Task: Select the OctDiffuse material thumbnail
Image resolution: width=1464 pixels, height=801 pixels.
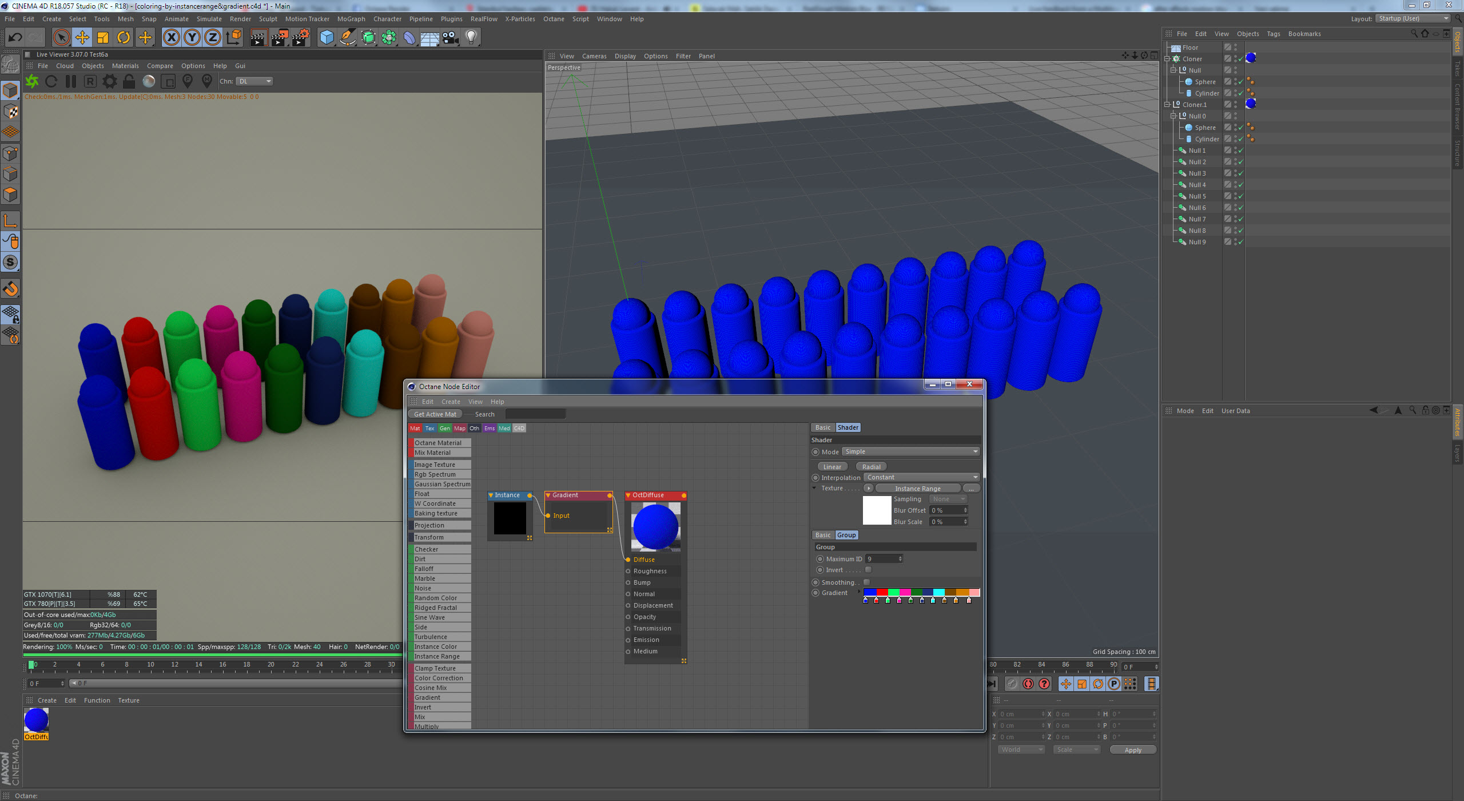Action: (36, 720)
